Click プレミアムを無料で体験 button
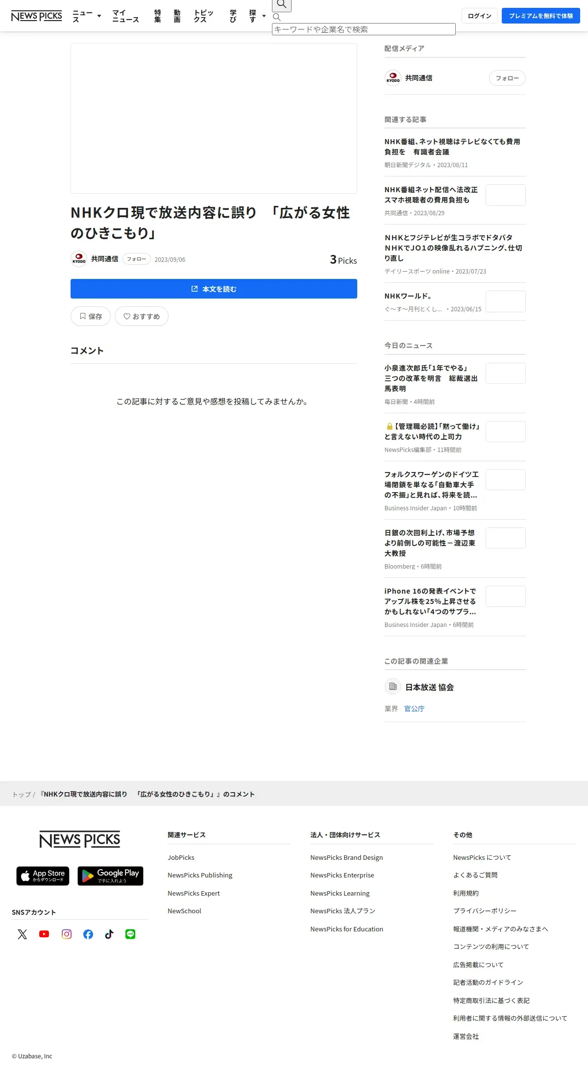Viewport: 588px width, 1076px height. click(541, 16)
